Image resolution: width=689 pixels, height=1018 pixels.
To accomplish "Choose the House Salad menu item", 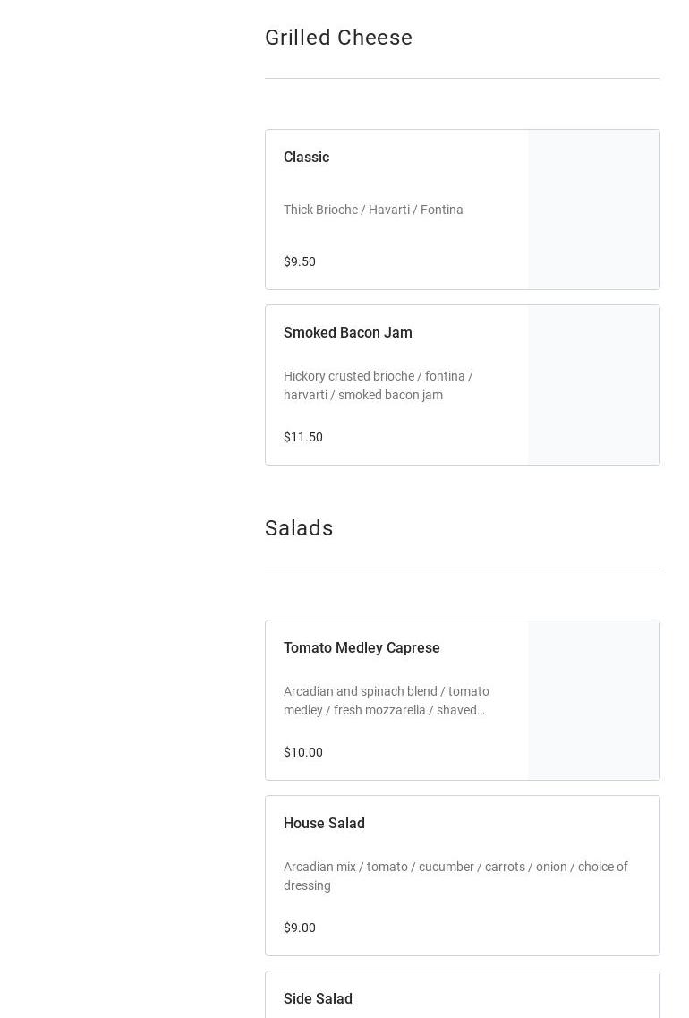I will (324, 824).
